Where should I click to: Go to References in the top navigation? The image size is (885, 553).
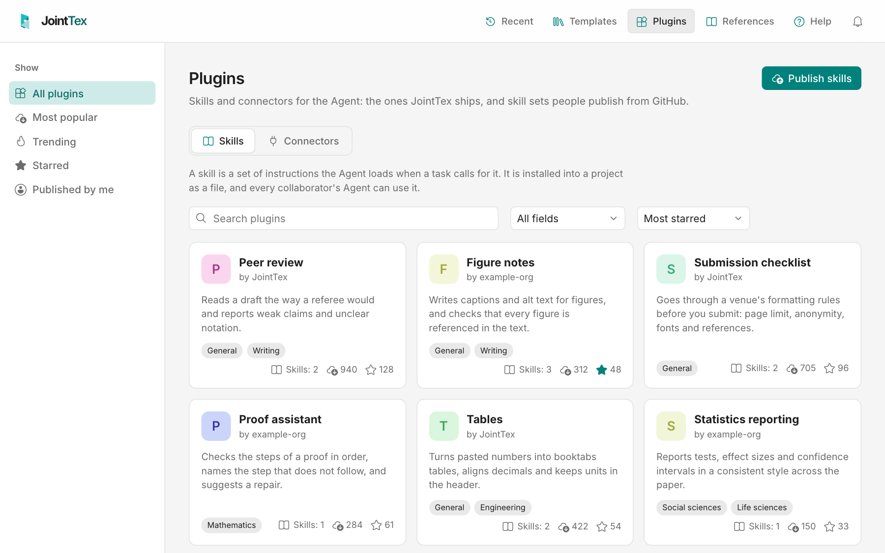(x=740, y=21)
